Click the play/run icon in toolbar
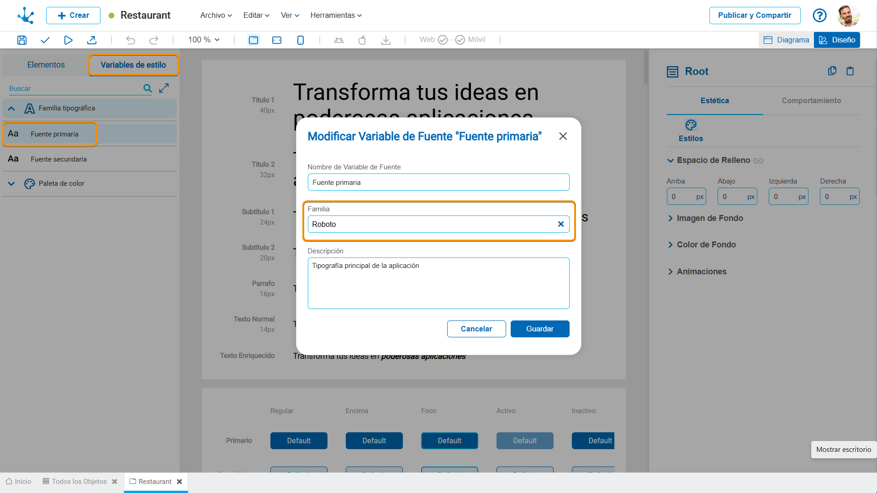 click(68, 40)
